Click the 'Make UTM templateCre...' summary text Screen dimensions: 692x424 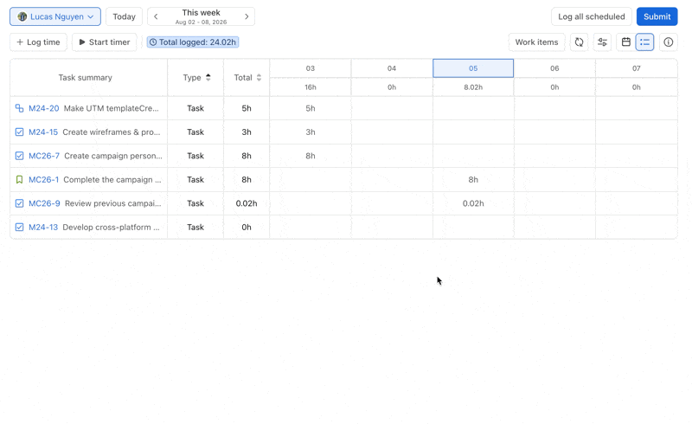pyautogui.click(x=112, y=109)
